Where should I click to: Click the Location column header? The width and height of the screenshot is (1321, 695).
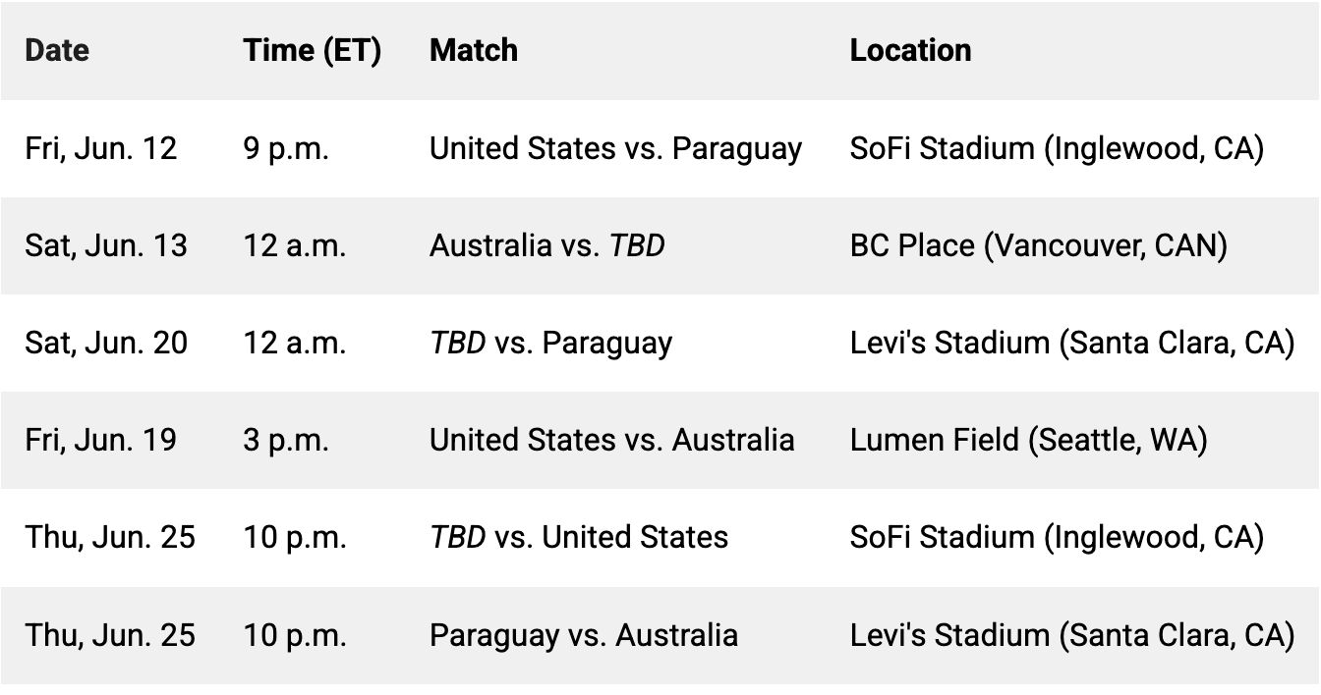[x=910, y=50]
